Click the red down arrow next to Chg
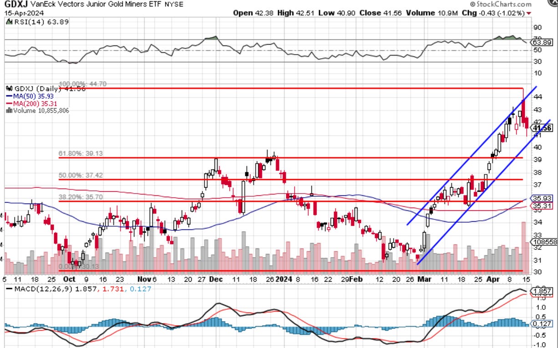 point(528,14)
